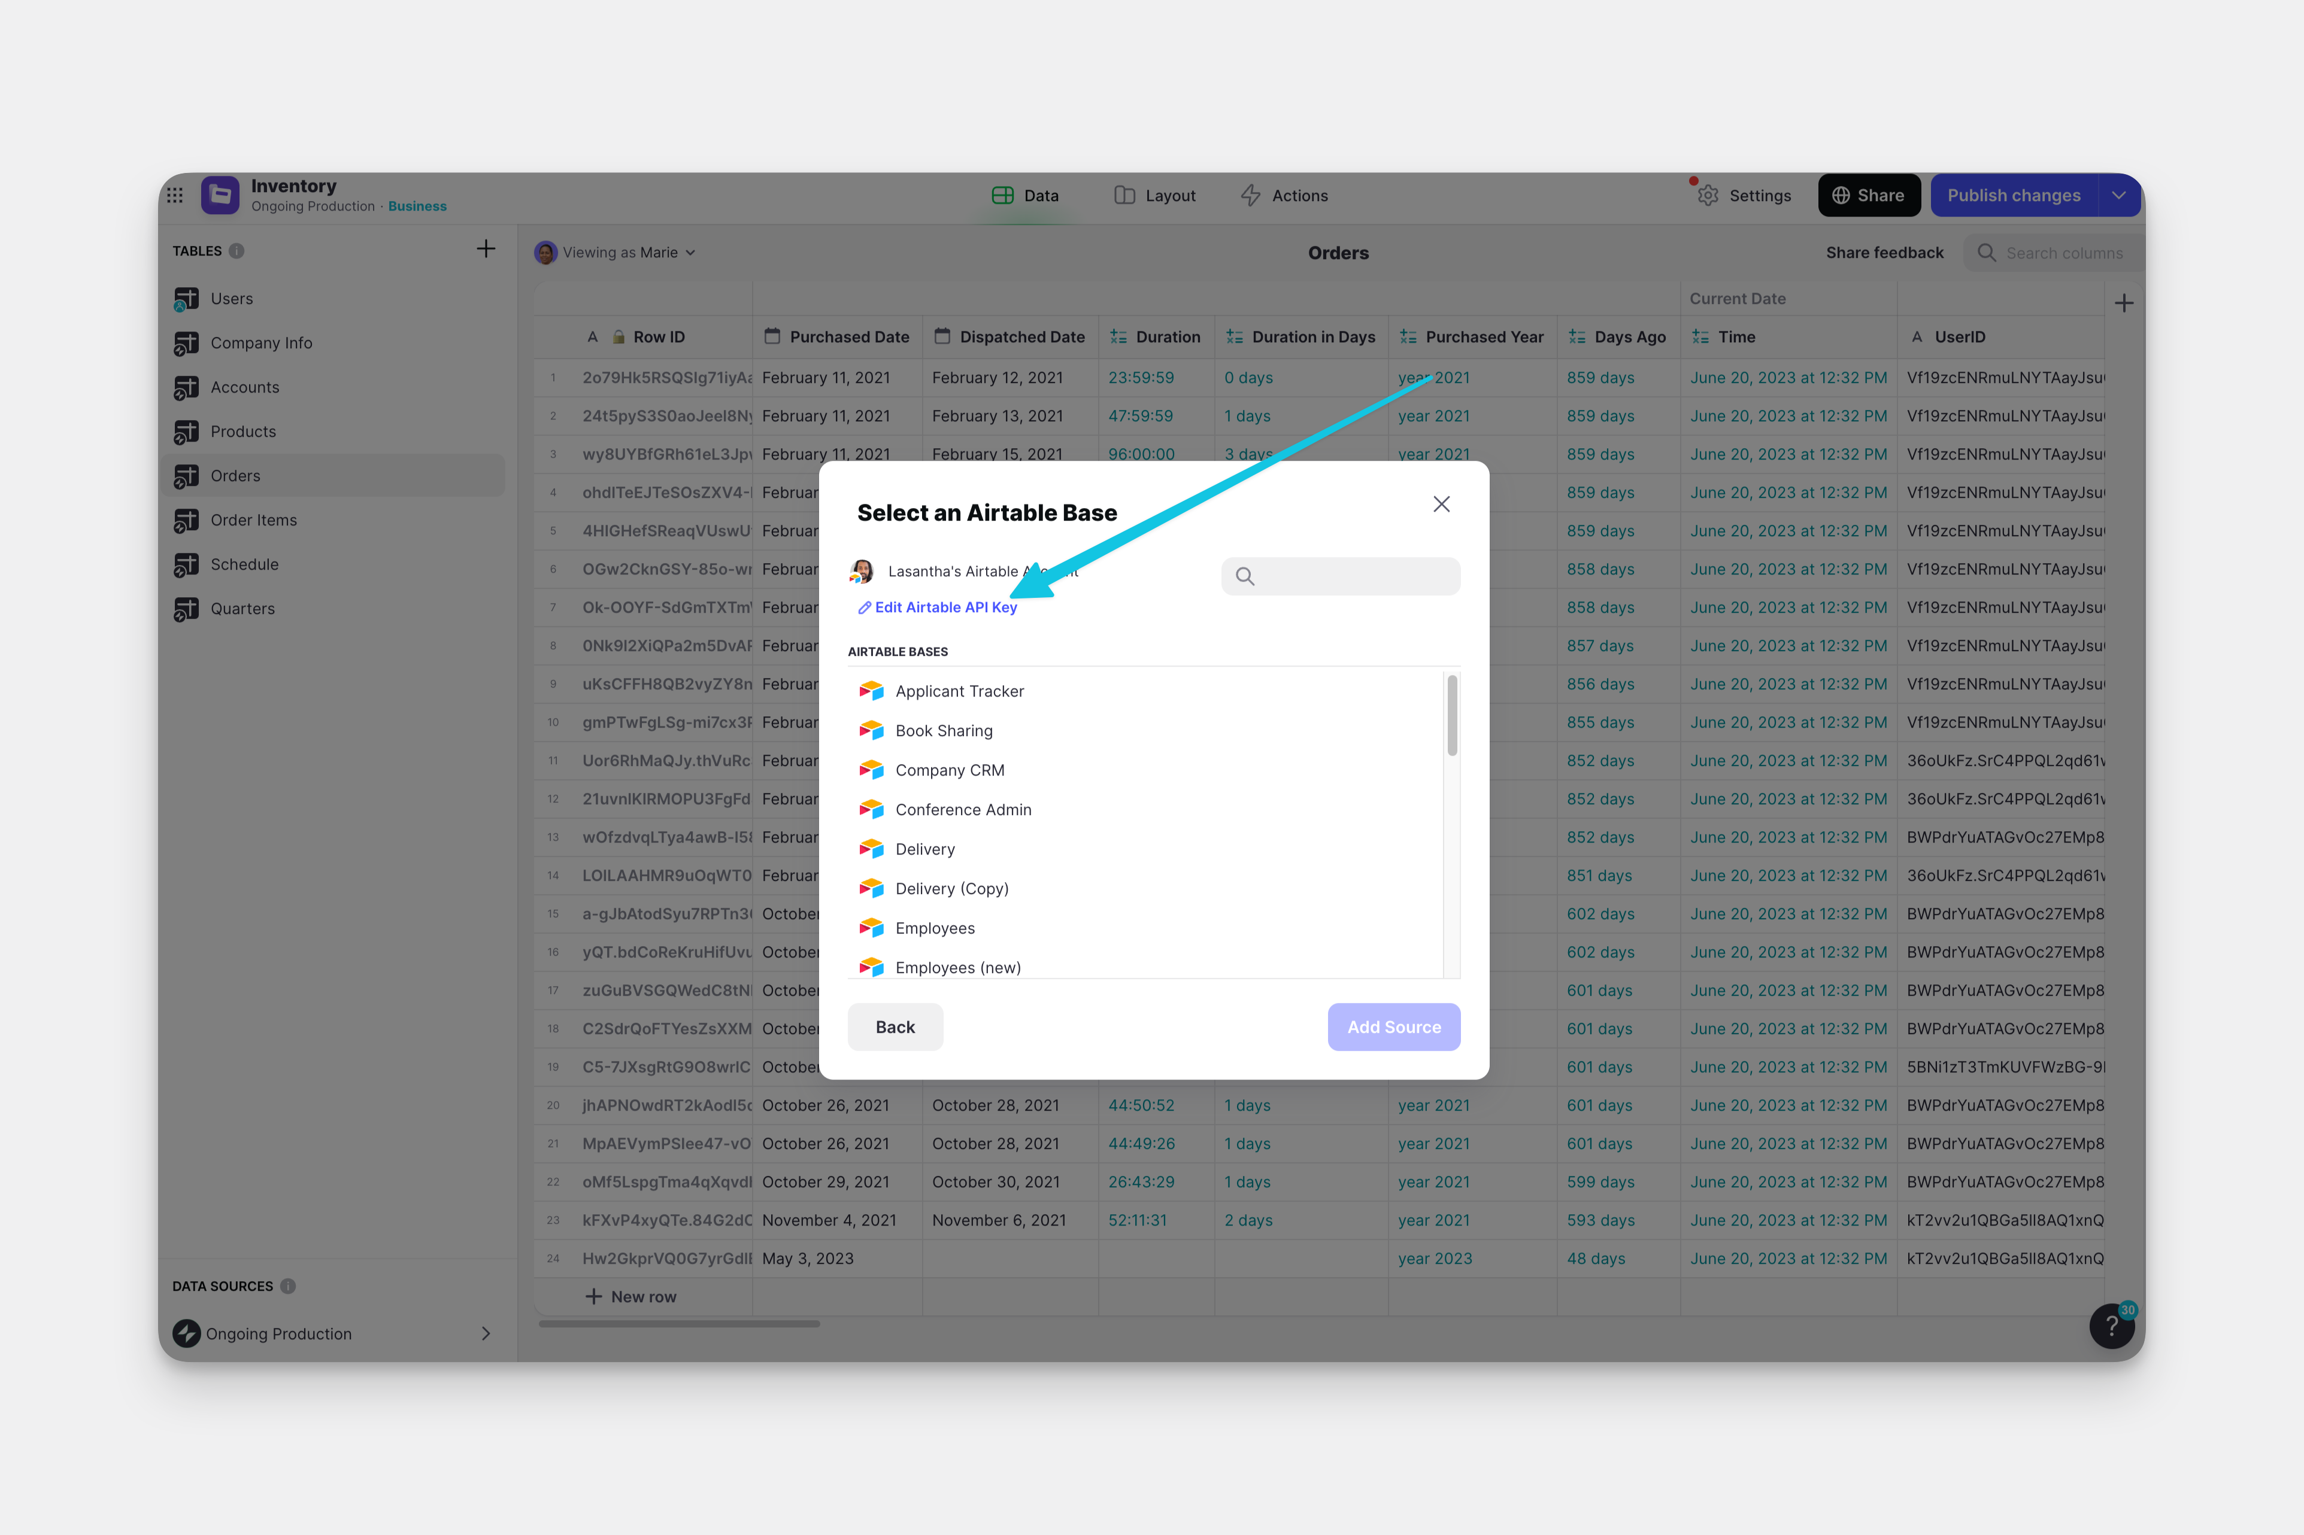Click the Airtable bases list scrollbar
Screen dimensions: 2304x1535
tap(1452, 716)
